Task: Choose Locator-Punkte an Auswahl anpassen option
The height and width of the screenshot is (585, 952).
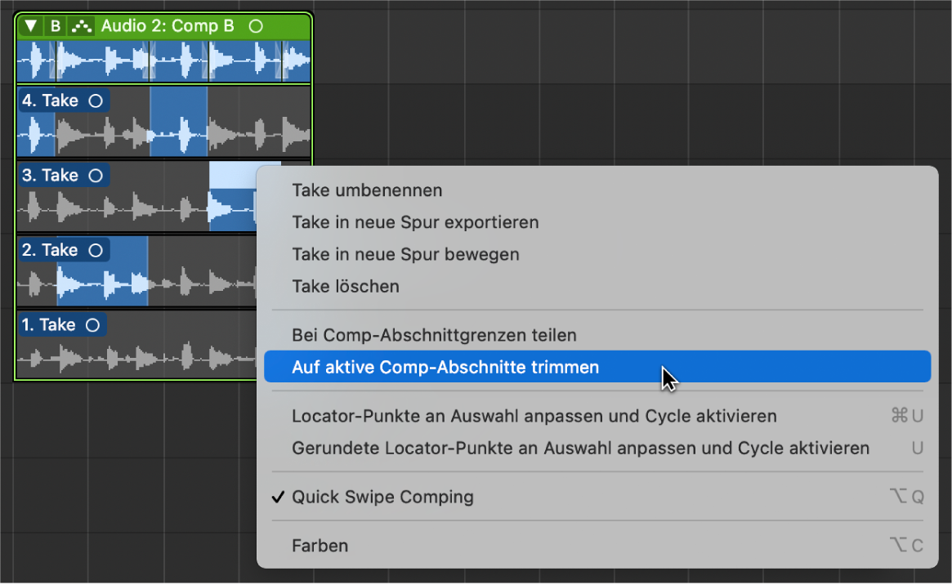Action: [534, 416]
